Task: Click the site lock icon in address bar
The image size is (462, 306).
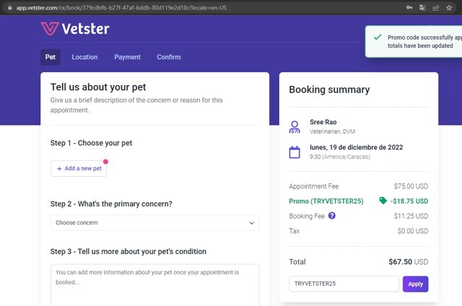Action: (9, 8)
